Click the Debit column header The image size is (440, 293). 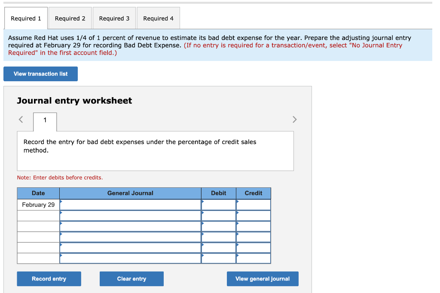[219, 193]
